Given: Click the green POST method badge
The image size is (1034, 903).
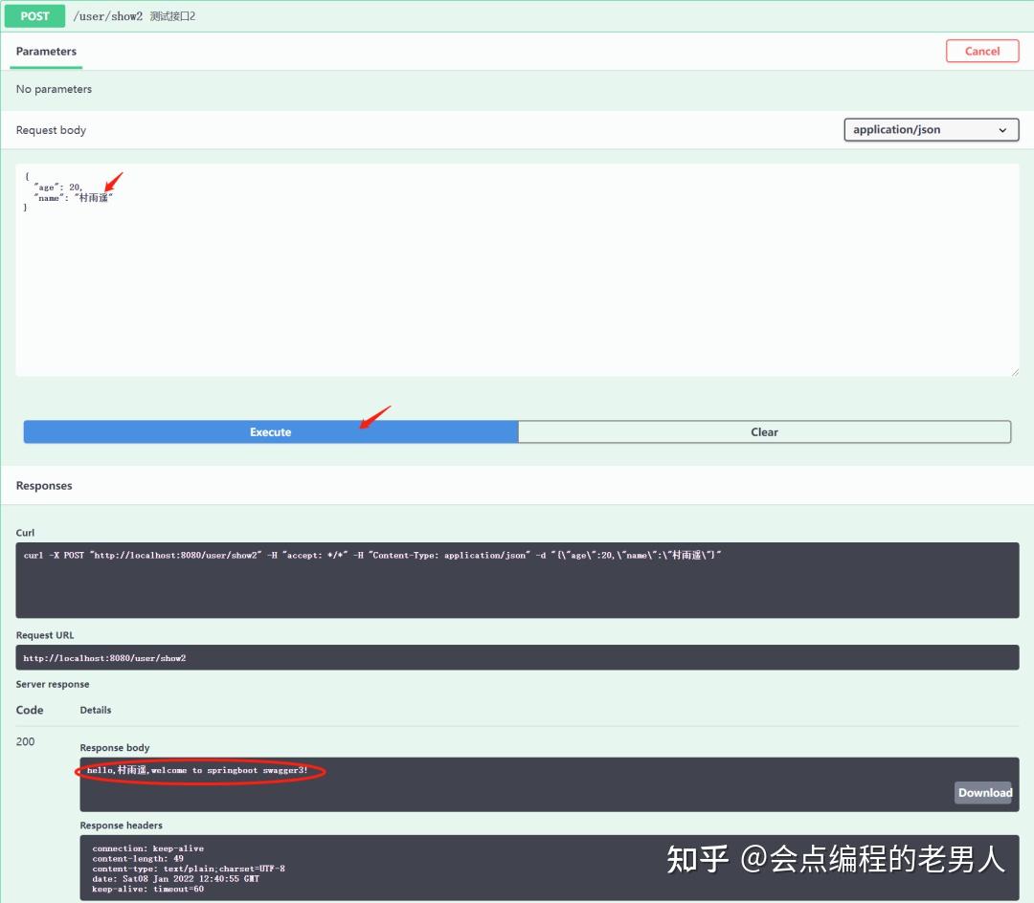Looking at the screenshot, I should [34, 15].
